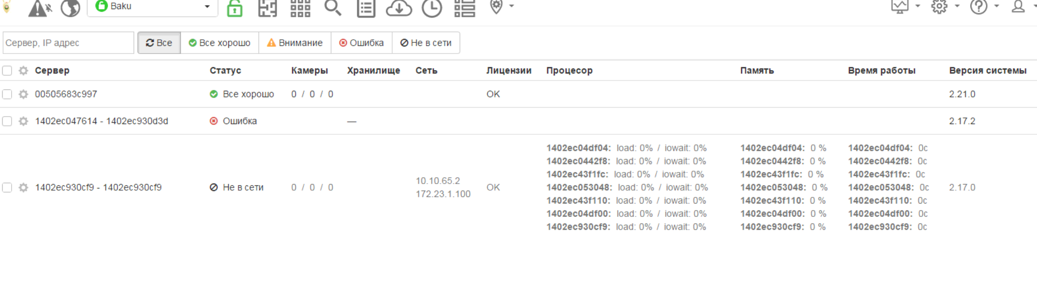The height and width of the screenshot is (293, 1037).
Task: Sort by 'Время работы' column header
Action: (882, 70)
